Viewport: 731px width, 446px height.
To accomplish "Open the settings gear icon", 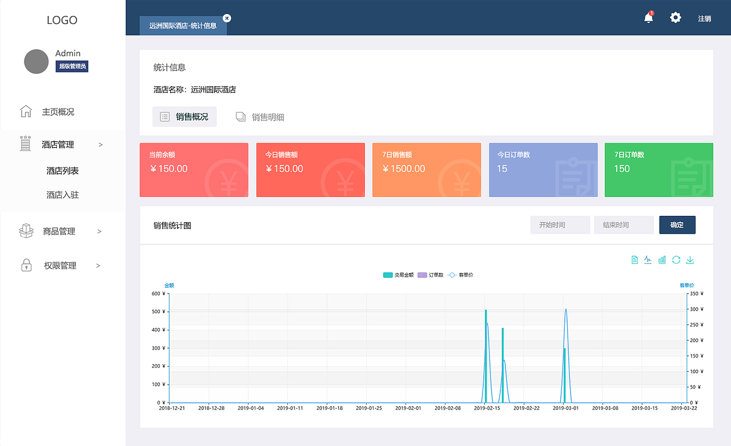I will click(x=676, y=18).
